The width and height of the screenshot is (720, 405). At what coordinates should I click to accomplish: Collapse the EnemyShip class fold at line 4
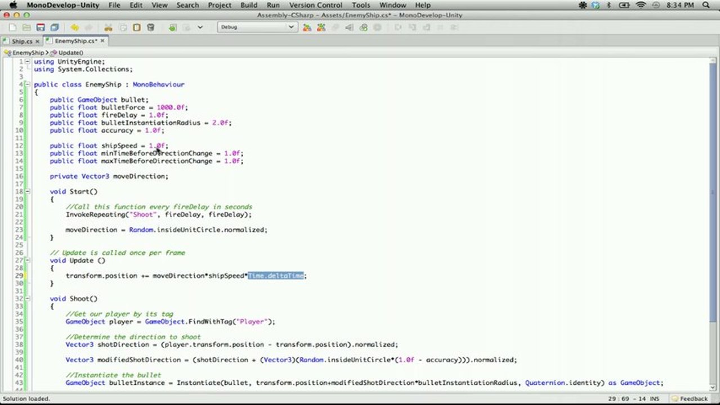[27, 84]
